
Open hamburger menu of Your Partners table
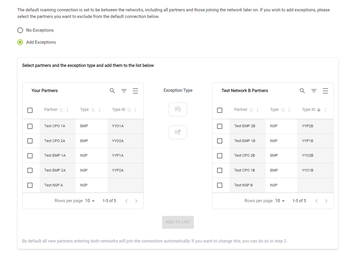[x=135, y=91]
